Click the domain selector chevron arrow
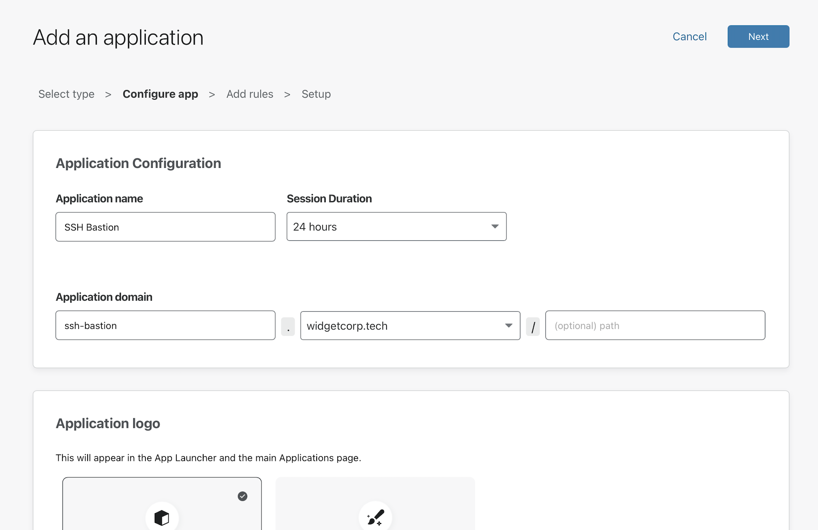 509,325
